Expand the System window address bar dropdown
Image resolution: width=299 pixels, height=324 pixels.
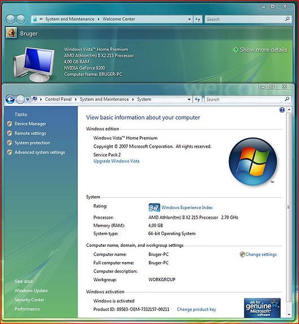(x=189, y=99)
